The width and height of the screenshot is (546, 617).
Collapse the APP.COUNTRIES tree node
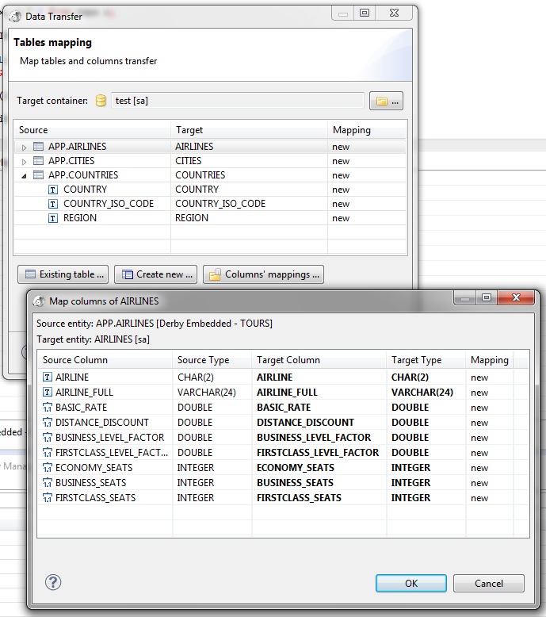[24, 176]
